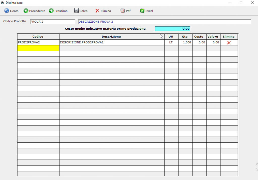Click the yellow highlighted empty Codice cell
Screen dimensions: 258x180
38,48
